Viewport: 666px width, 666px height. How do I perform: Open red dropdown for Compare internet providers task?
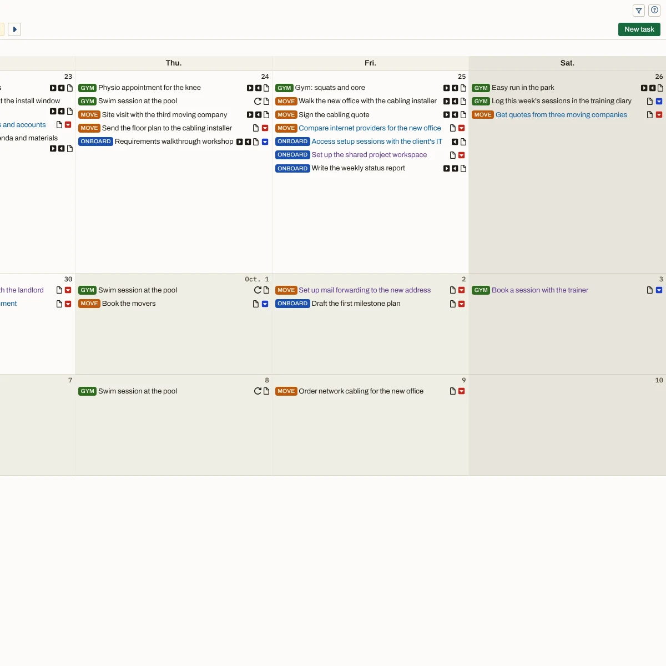click(461, 128)
